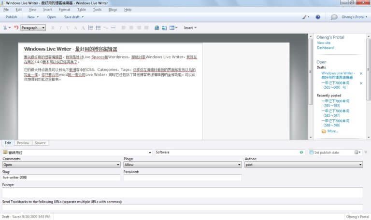This screenshot has height=220, width=371.
Task: Expand the New button dropdown arrow
Action: tap(38, 17)
